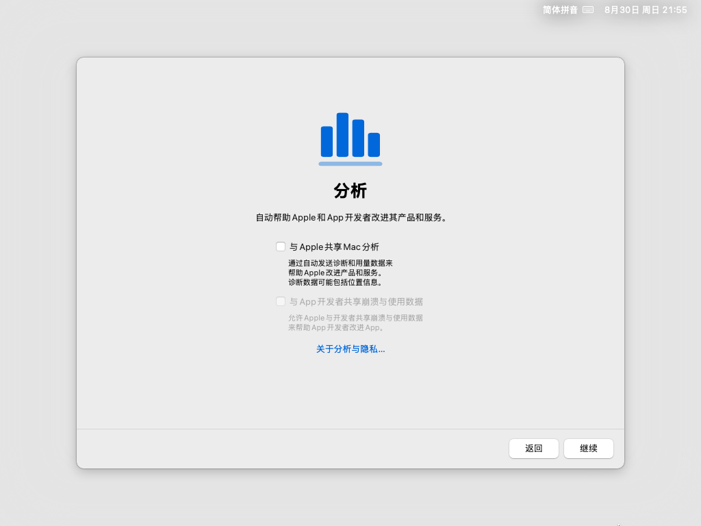701x526 pixels.
Task: Click text 自动帮助 Apple 和 App 开发者改进其产品和服务
Action: click(x=351, y=217)
